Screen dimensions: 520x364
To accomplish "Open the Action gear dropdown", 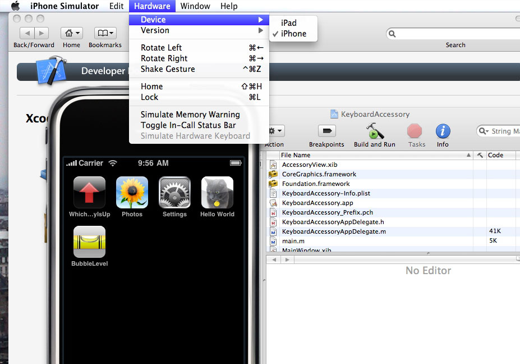I will pos(276,131).
